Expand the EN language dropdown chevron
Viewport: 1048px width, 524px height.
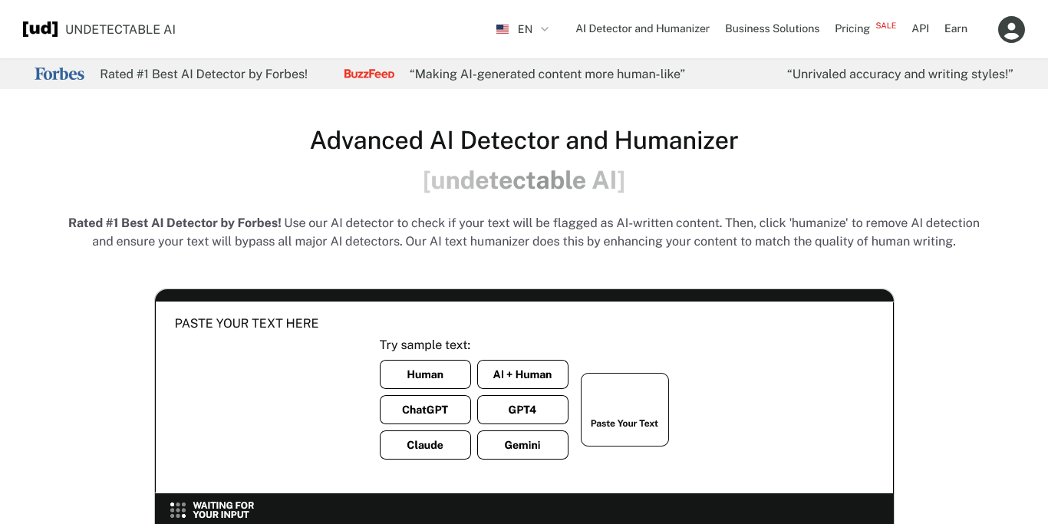coord(545,29)
